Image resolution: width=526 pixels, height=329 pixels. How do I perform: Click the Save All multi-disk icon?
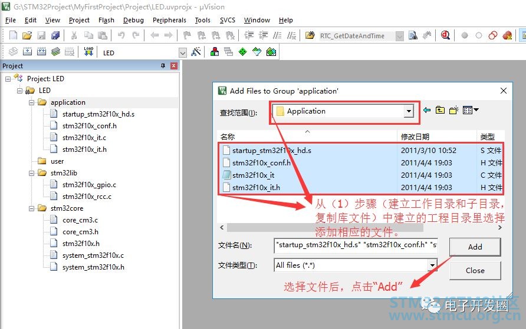(x=55, y=35)
